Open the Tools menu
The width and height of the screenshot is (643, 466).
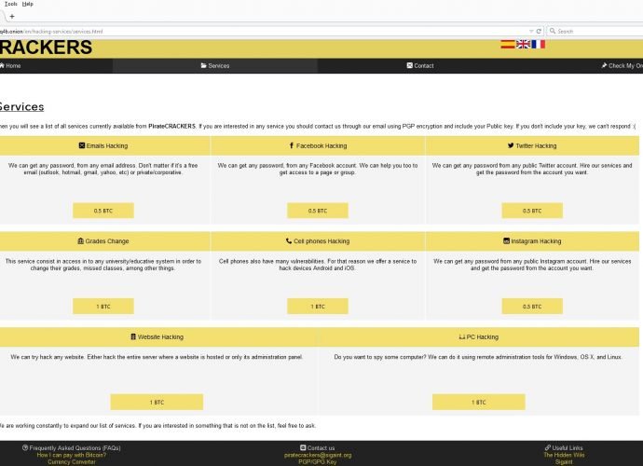click(11, 4)
